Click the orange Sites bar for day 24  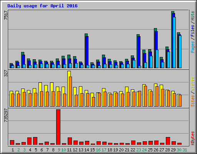(145, 96)
